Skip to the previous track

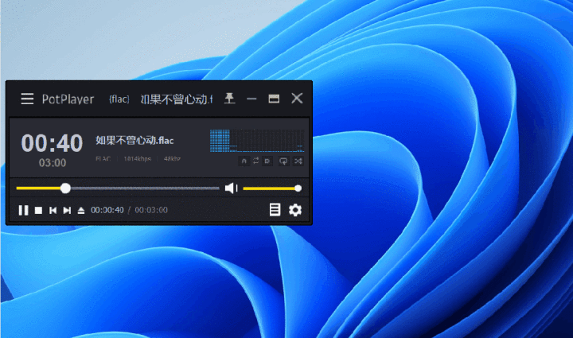(x=53, y=210)
